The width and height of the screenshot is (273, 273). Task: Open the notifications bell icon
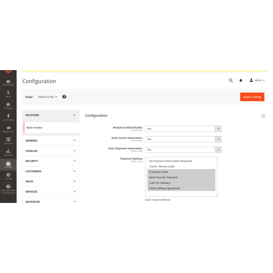(241, 80)
